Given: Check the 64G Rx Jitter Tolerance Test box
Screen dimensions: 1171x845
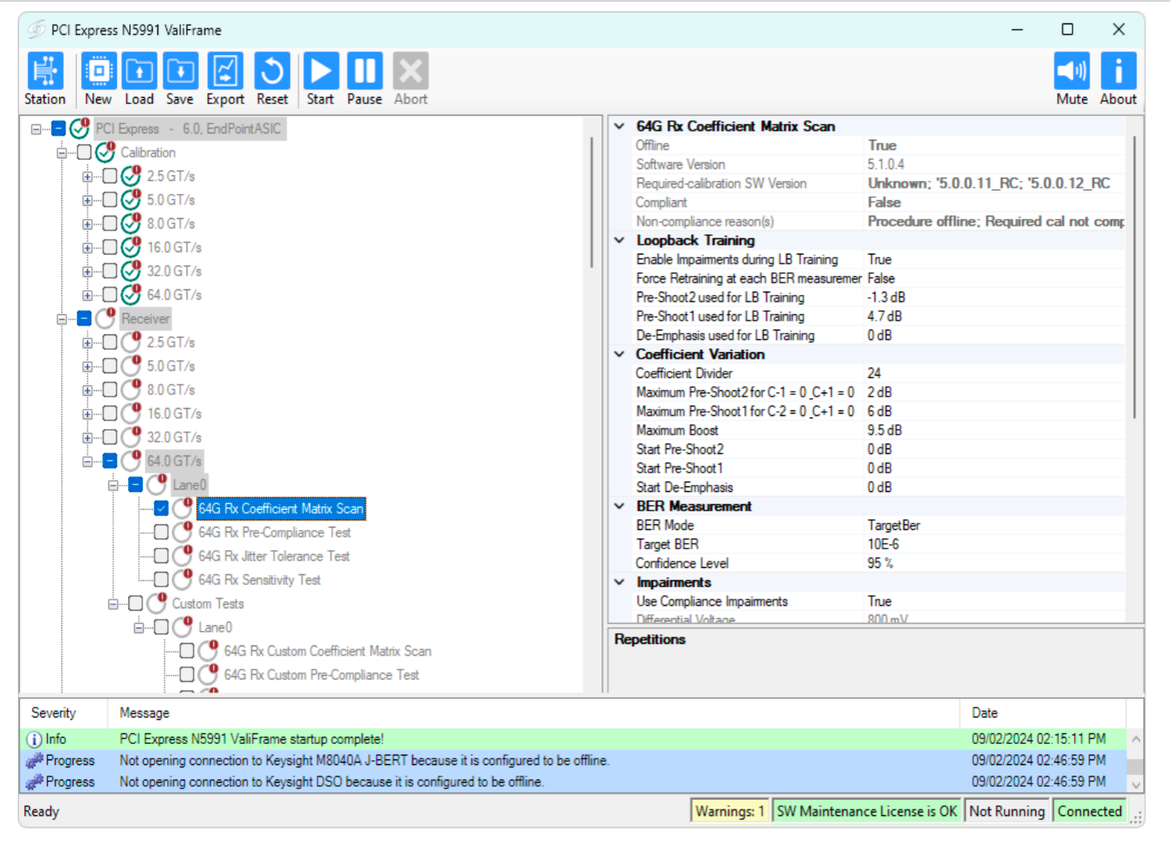Looking at the screenshot, I should (162, 557).
